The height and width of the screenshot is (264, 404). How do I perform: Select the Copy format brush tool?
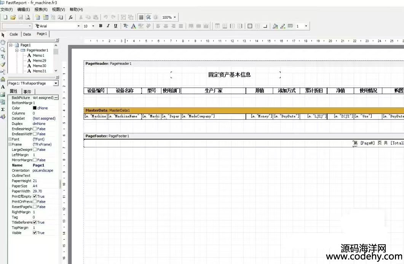click(x=3, y=64)
